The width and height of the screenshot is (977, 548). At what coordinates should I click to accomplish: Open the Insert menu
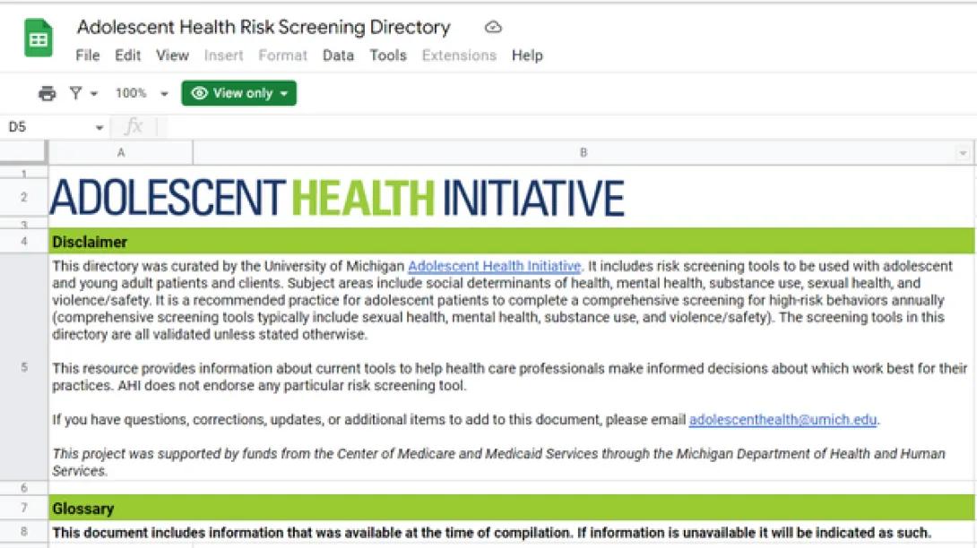click(x=224, y=56)
